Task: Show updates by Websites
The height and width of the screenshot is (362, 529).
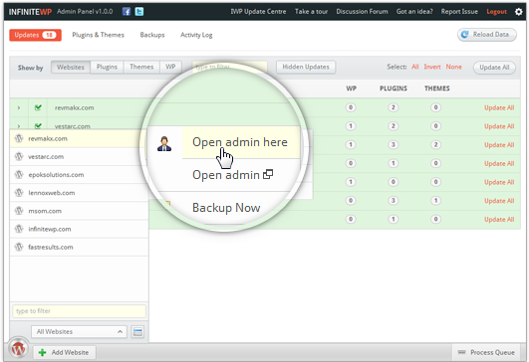Action: coord(71,67)
